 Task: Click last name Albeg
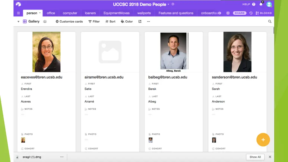click(152, 102)
